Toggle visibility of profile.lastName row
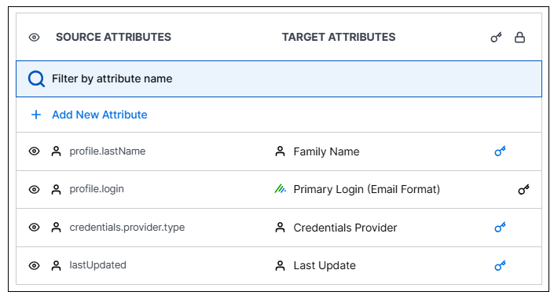554x299 pixels. point(34,151)
